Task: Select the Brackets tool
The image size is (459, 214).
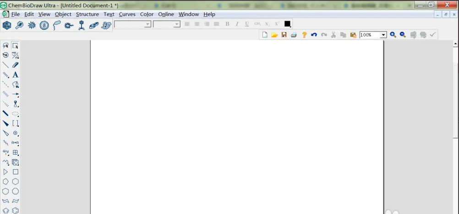Action: (16, 123)
